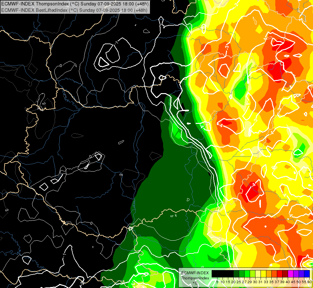Click the legend's ThompsonIndex label

click(x=195, y=278)
